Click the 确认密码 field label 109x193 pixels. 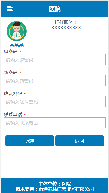click(13, 93)
